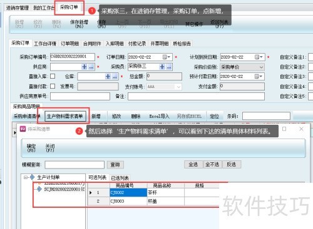Click the 反选 button
313x229 pixels.
pyautogui.click(x=232, y=164)
